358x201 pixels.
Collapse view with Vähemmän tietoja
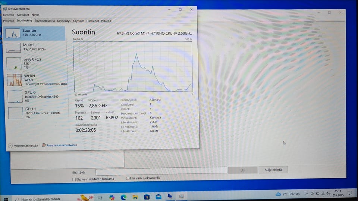(x=23, y=145)
